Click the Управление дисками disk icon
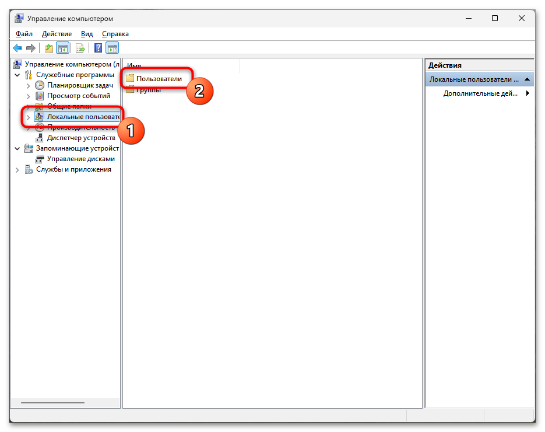This screenshot has width=545, height=432. pos(40,159)
